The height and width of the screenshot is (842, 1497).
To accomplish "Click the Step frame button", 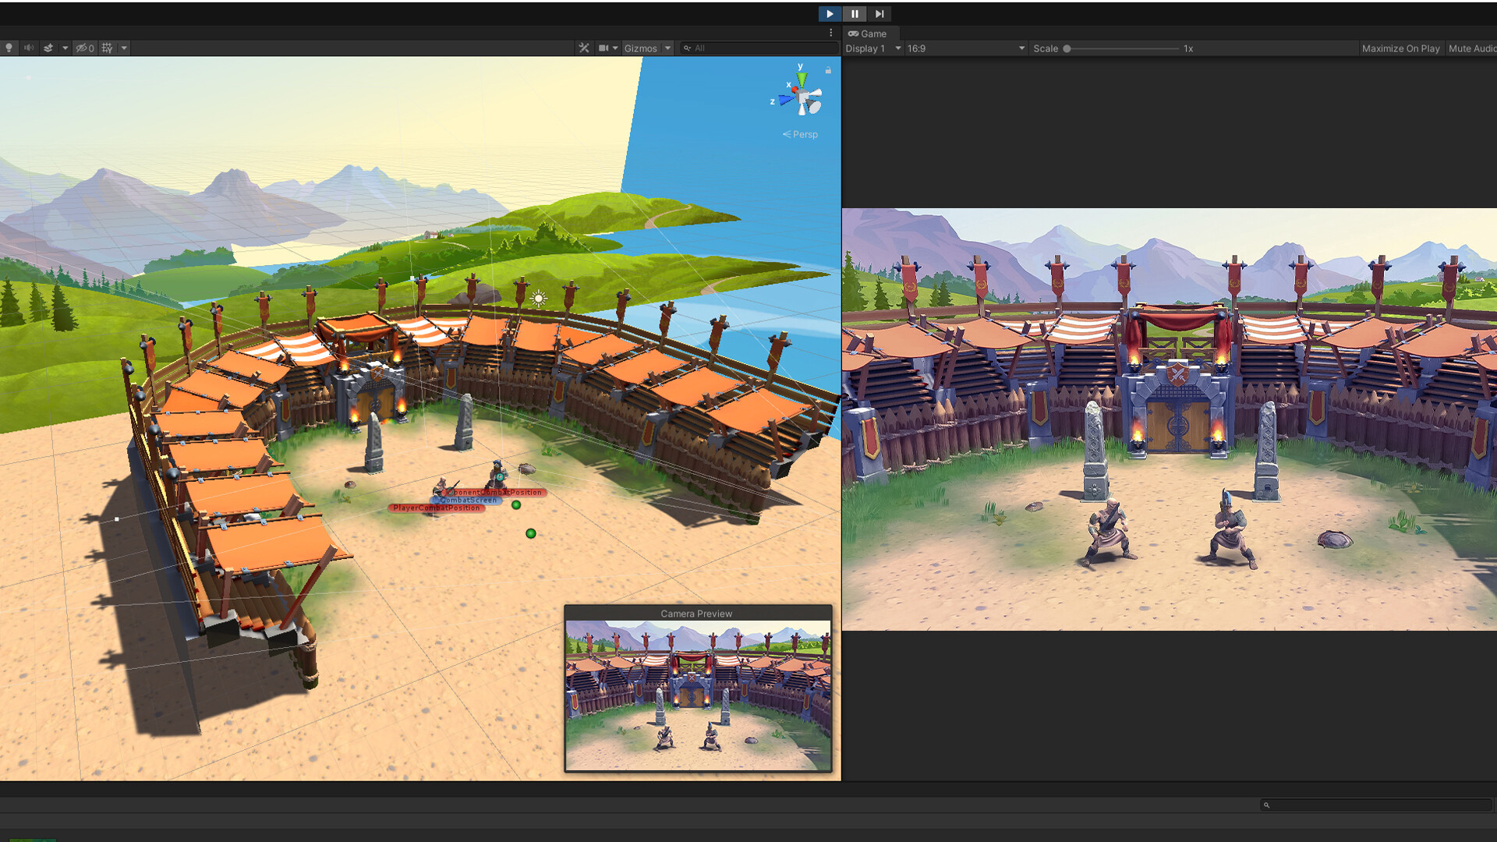I will click(879, 14).
